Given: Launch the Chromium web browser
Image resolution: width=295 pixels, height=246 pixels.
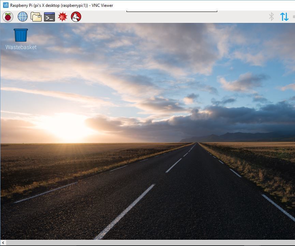Looking at the screenshot, I should [x=22, y=16].
